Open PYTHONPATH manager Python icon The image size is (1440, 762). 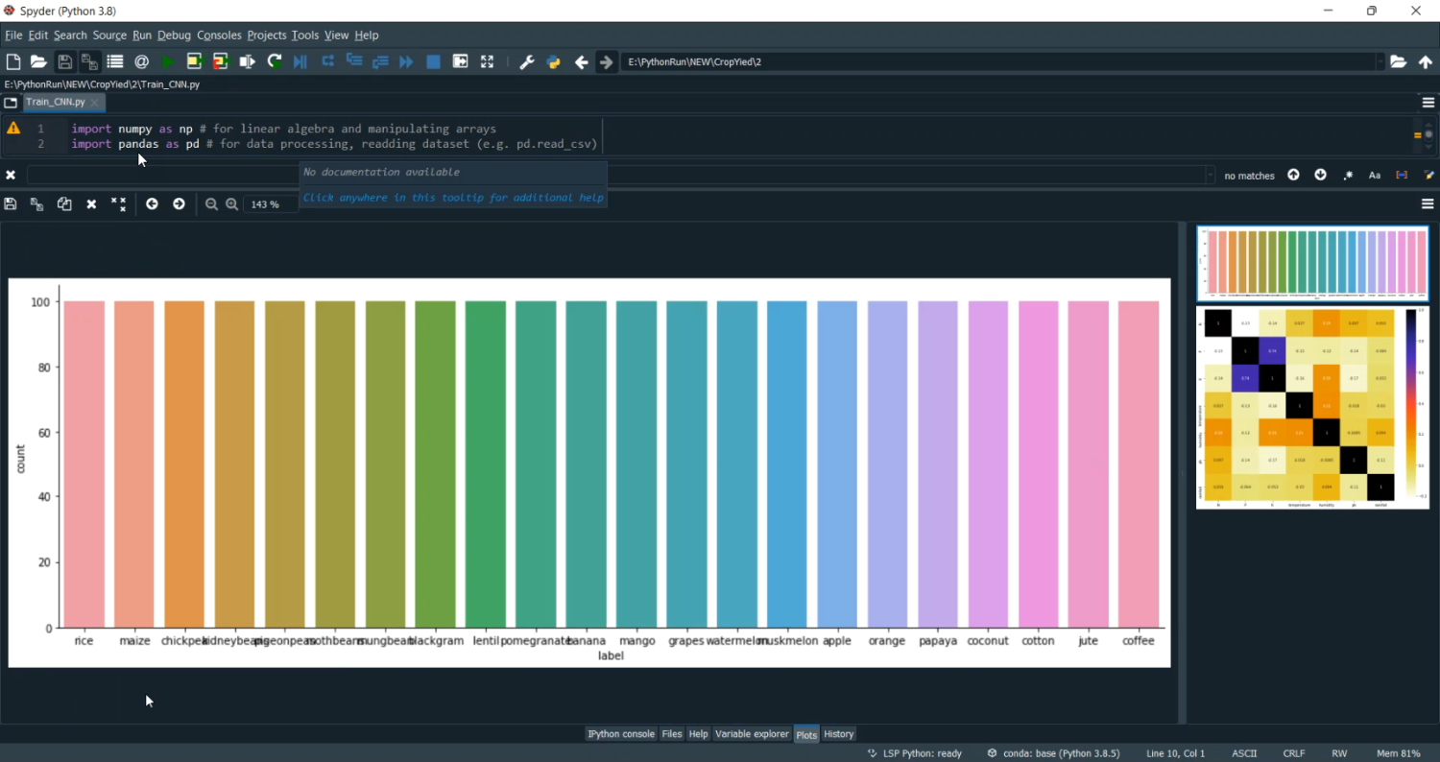(553, 61)
